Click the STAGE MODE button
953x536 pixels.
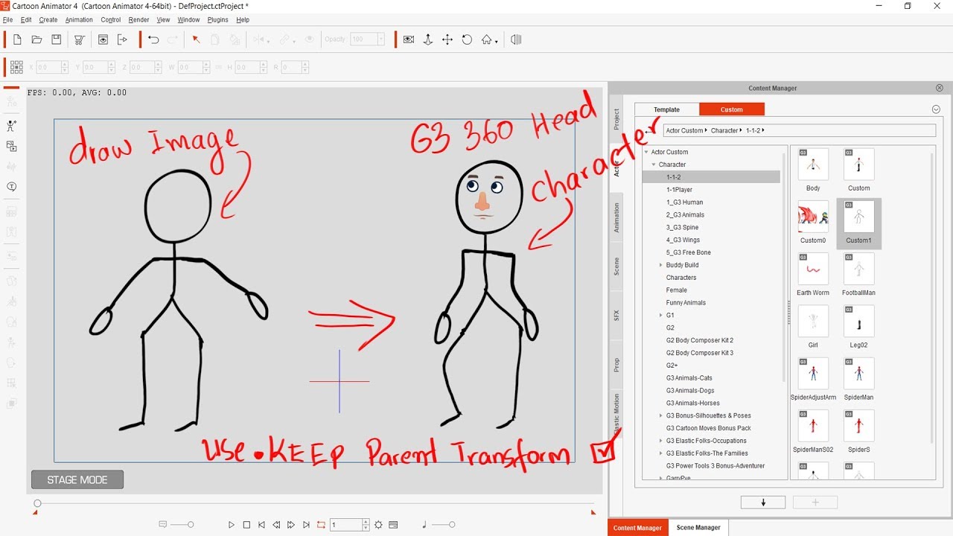click(77, 480)
